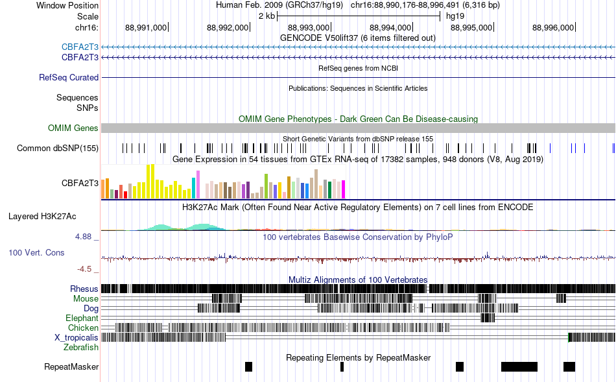Click Multiz Alignments of 100 Vertebrates title

tap(358, 280)
